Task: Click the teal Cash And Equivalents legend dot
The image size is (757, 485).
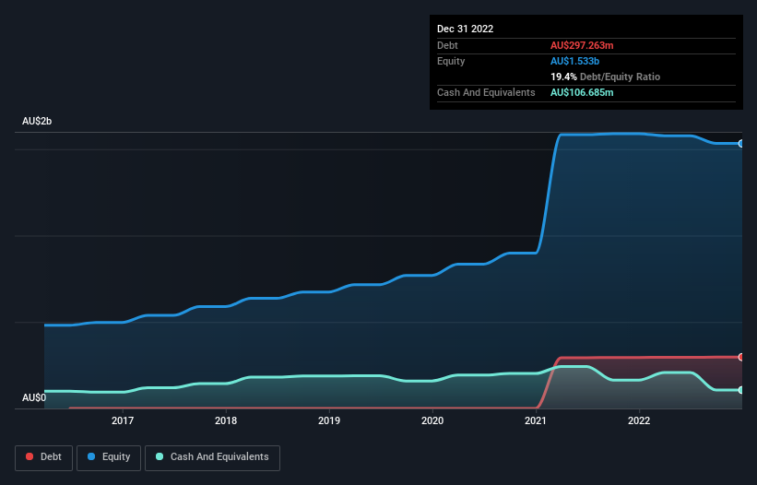Action: (x=160, y=456)
